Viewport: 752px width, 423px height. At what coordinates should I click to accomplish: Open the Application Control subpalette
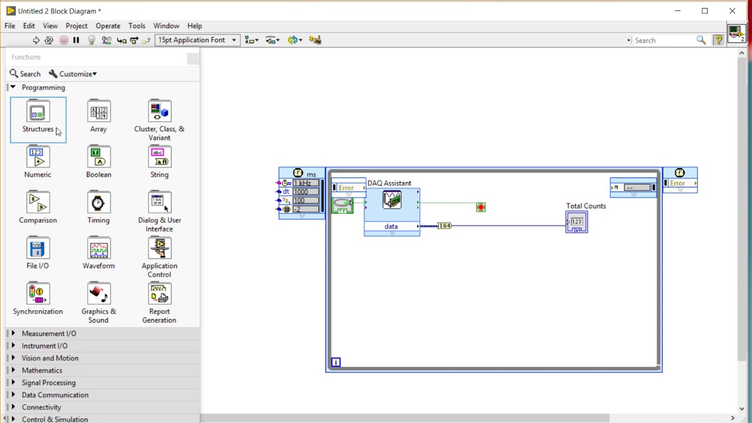(x=159, y=257)
